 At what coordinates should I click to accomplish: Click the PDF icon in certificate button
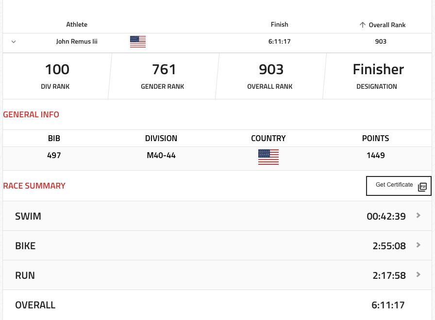click(422, 187)
